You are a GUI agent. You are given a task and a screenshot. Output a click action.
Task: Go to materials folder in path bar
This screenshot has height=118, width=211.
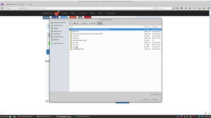pos(92,23)
